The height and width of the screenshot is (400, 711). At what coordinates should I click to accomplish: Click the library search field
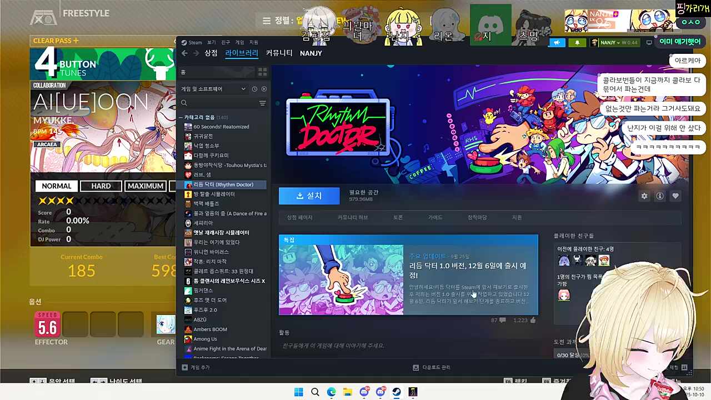pos(219,103)
